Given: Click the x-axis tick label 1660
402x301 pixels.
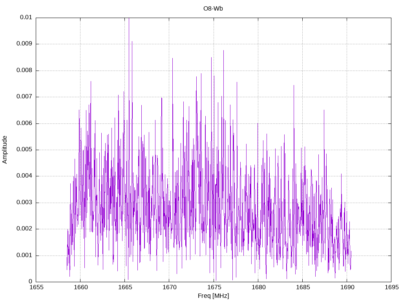Looking at the screenshot, I should [81, 287].
